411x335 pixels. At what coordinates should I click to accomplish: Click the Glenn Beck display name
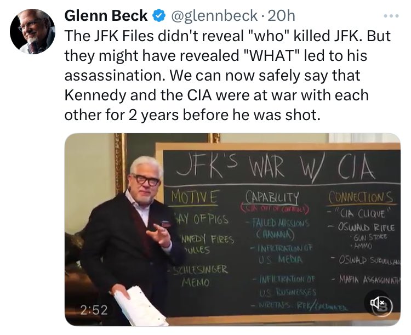pyautogui.click(x=106, y=15)
